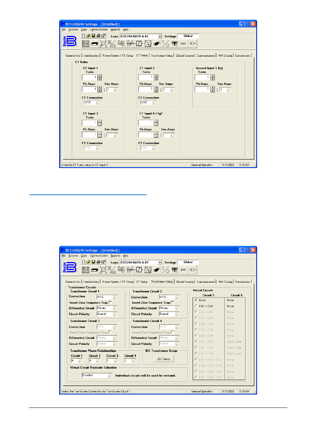Click Save disk icon in CT Setup window
This screenshot has height=435, width=336.
(x=93, y=36)
